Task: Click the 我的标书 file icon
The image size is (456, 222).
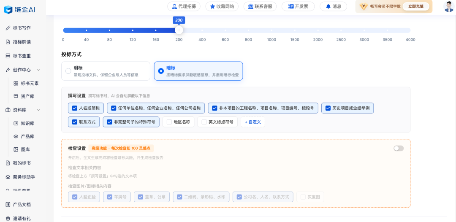Action: pyautogui.click(x=8, y=163)
